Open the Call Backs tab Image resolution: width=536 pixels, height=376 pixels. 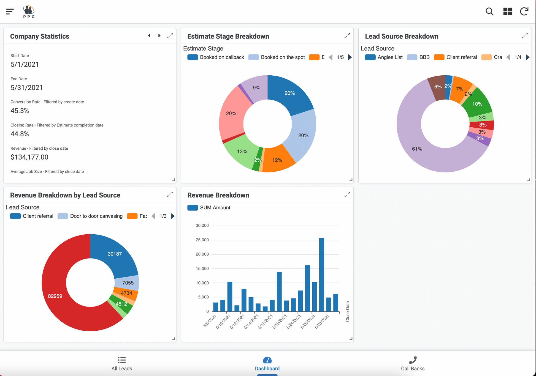(413, 363)
